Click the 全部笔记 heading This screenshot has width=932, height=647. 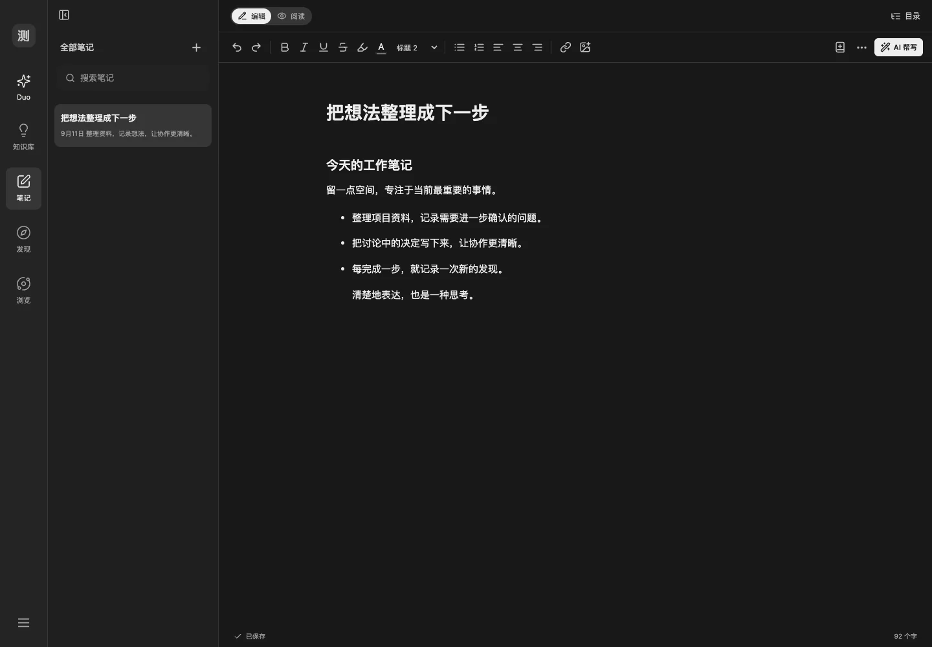coord(77,47)
